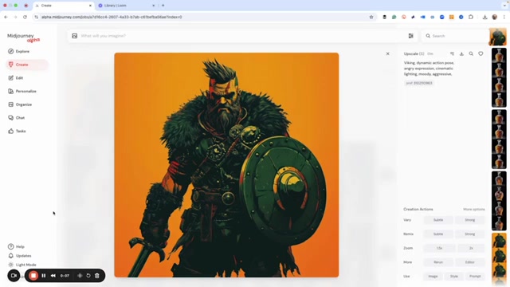Viewport: 510px width, 287px height.
Task: Open Chrome's three-dot menu
Action: [504, 17]
